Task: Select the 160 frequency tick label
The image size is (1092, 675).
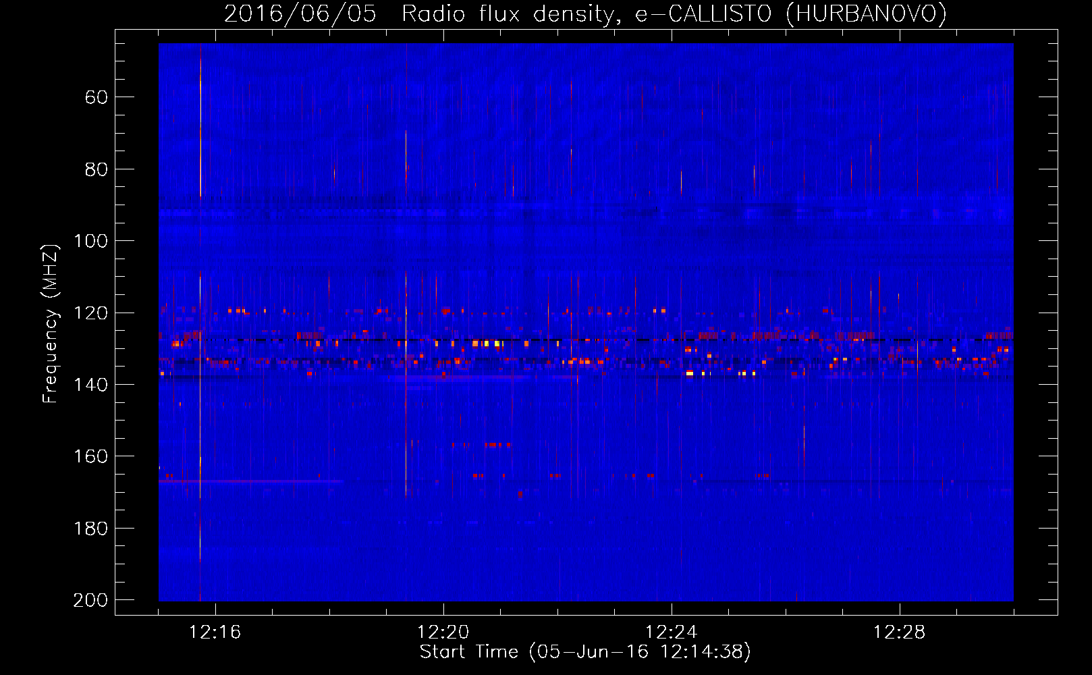Action: pos(91,456)
